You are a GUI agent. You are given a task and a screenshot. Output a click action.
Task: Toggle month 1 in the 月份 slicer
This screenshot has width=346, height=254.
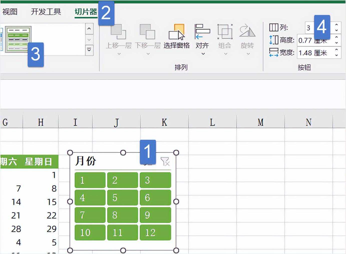point(90,180)
